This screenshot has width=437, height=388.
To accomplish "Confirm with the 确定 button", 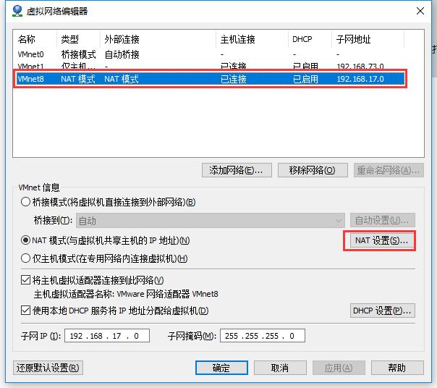I will pos(221,368).
